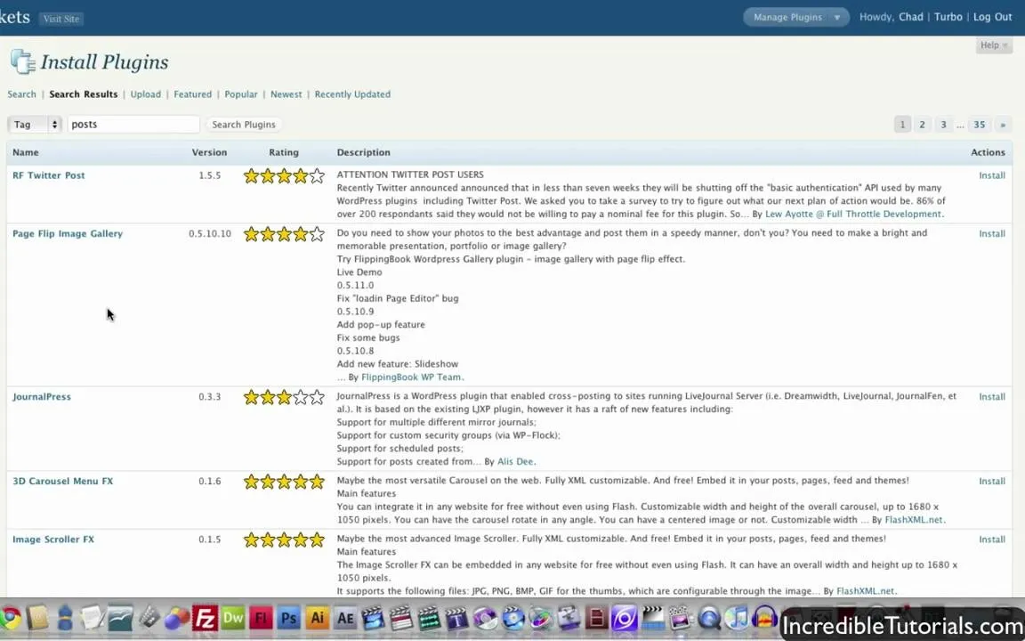This screenshot has height=641, width=1025.
Task: Launch Dreamweaver from the dock
Action: tap(233, 618)
